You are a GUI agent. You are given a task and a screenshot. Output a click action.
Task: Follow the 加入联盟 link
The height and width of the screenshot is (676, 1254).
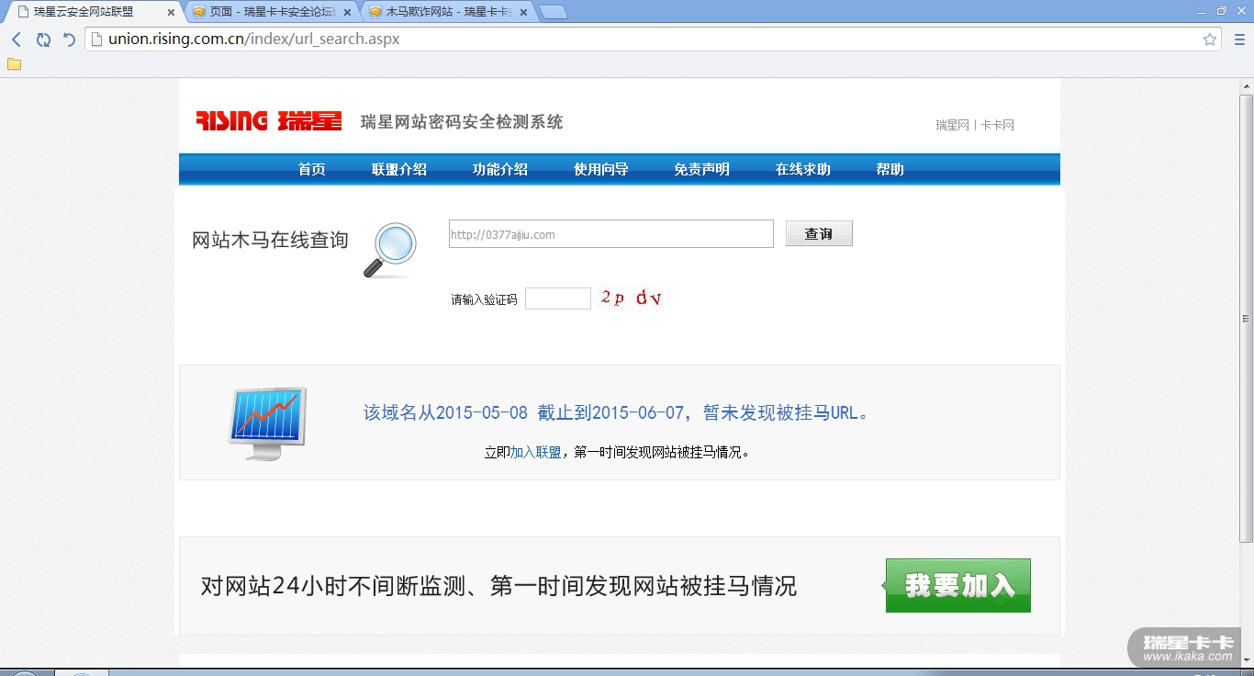click(535, 452)
